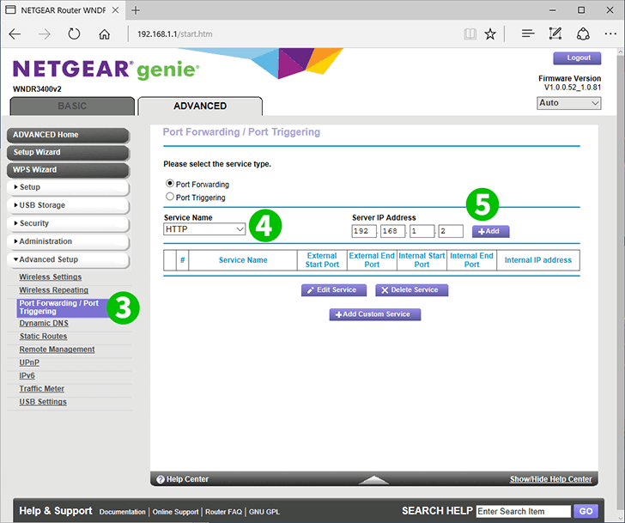Viewport: 625px width, 523px height.
Task: Open Dynamic DNS link
Action: point(44,323)
